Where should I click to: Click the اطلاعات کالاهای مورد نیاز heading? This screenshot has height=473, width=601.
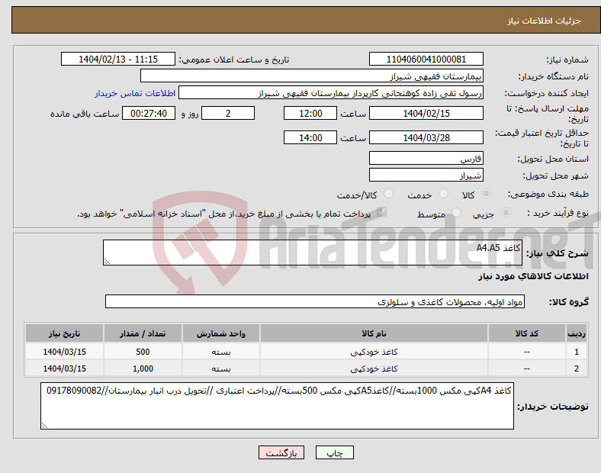coord(533,276)
